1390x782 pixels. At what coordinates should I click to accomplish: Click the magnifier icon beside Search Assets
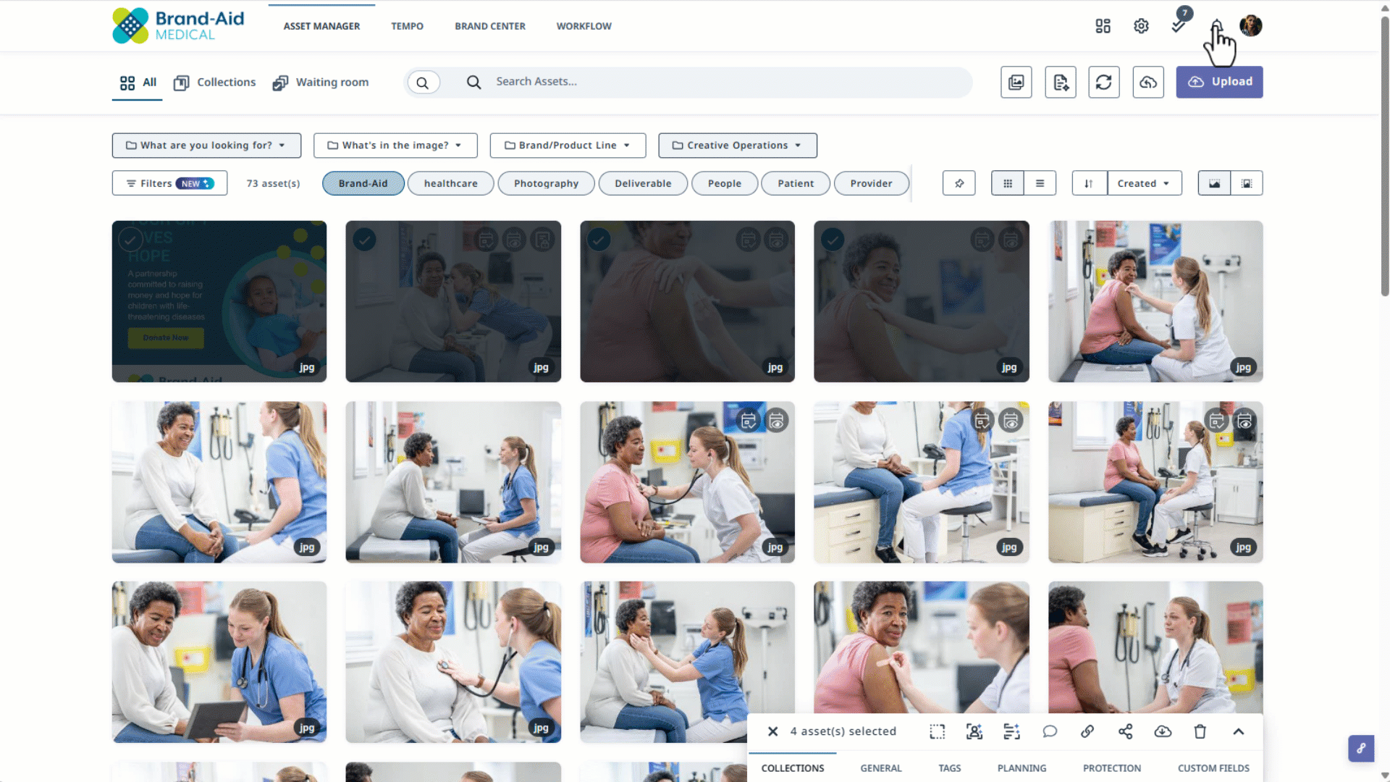pos(473,82)
